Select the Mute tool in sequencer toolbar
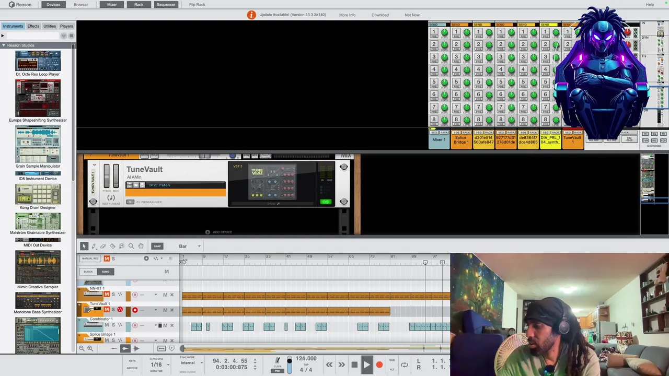Image resolution: width=669 pixels, height=376 pixels. coord(122,246)
